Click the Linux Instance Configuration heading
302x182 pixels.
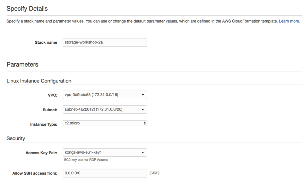39,81
